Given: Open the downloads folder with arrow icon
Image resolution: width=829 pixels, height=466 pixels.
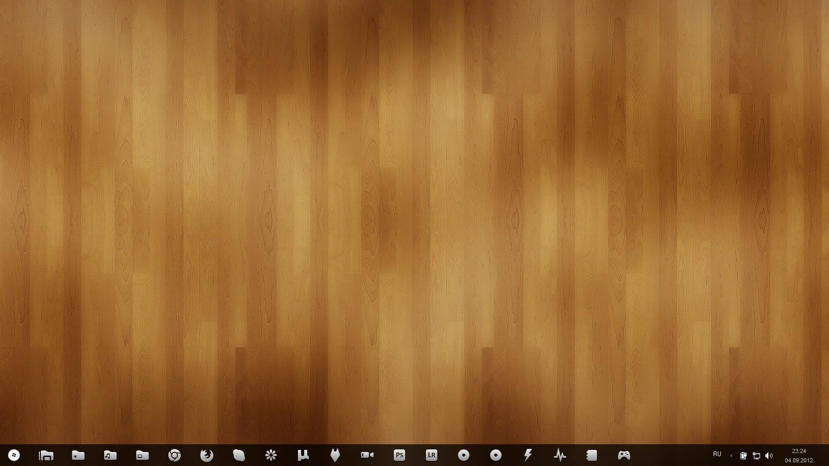Looking at the screenshot, I should click(x=78, y=456).
